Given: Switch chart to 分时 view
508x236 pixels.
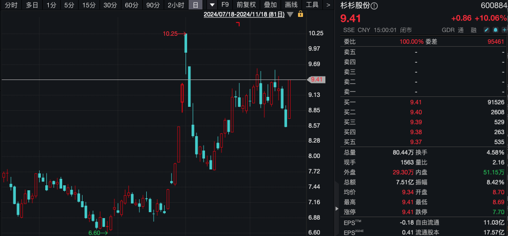Looking at the screenshot, I should point(11,5).
